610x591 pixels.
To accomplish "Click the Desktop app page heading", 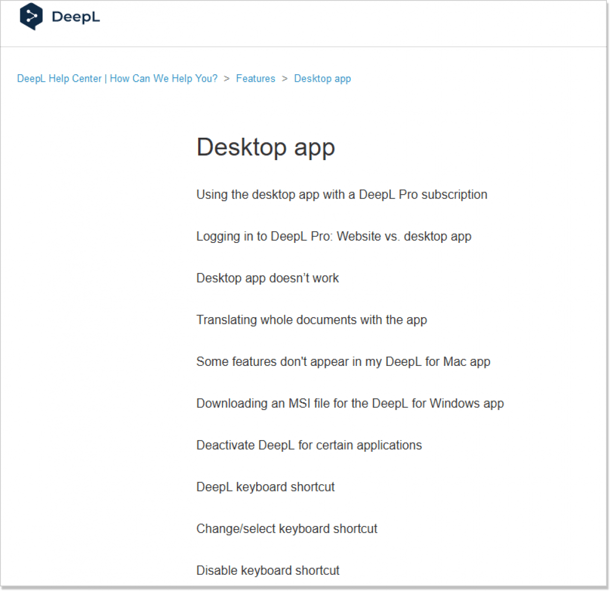I will click(265, 147).
